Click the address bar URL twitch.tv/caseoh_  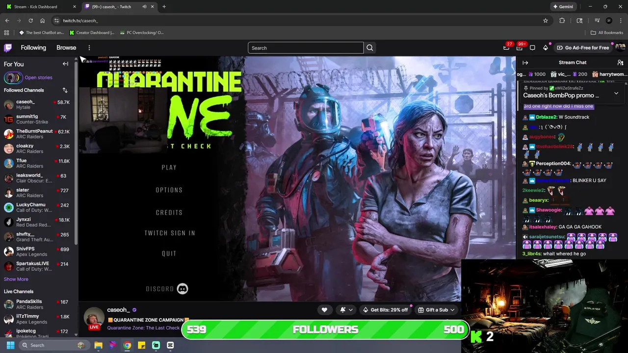click(80, 21)
